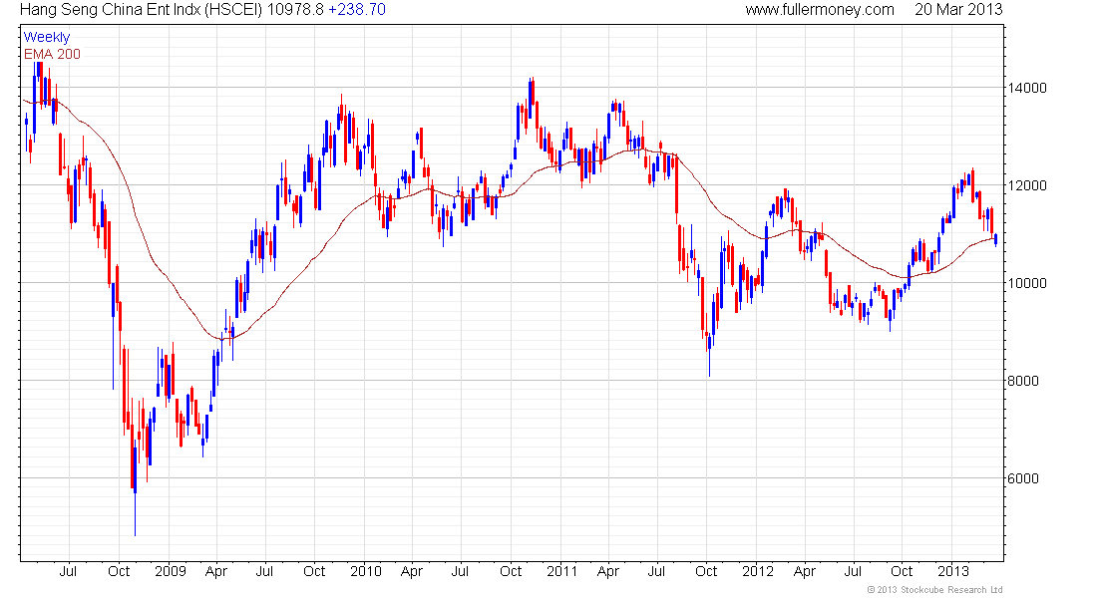Click the date '20 Mar 2013'

[x=958, y=10]
